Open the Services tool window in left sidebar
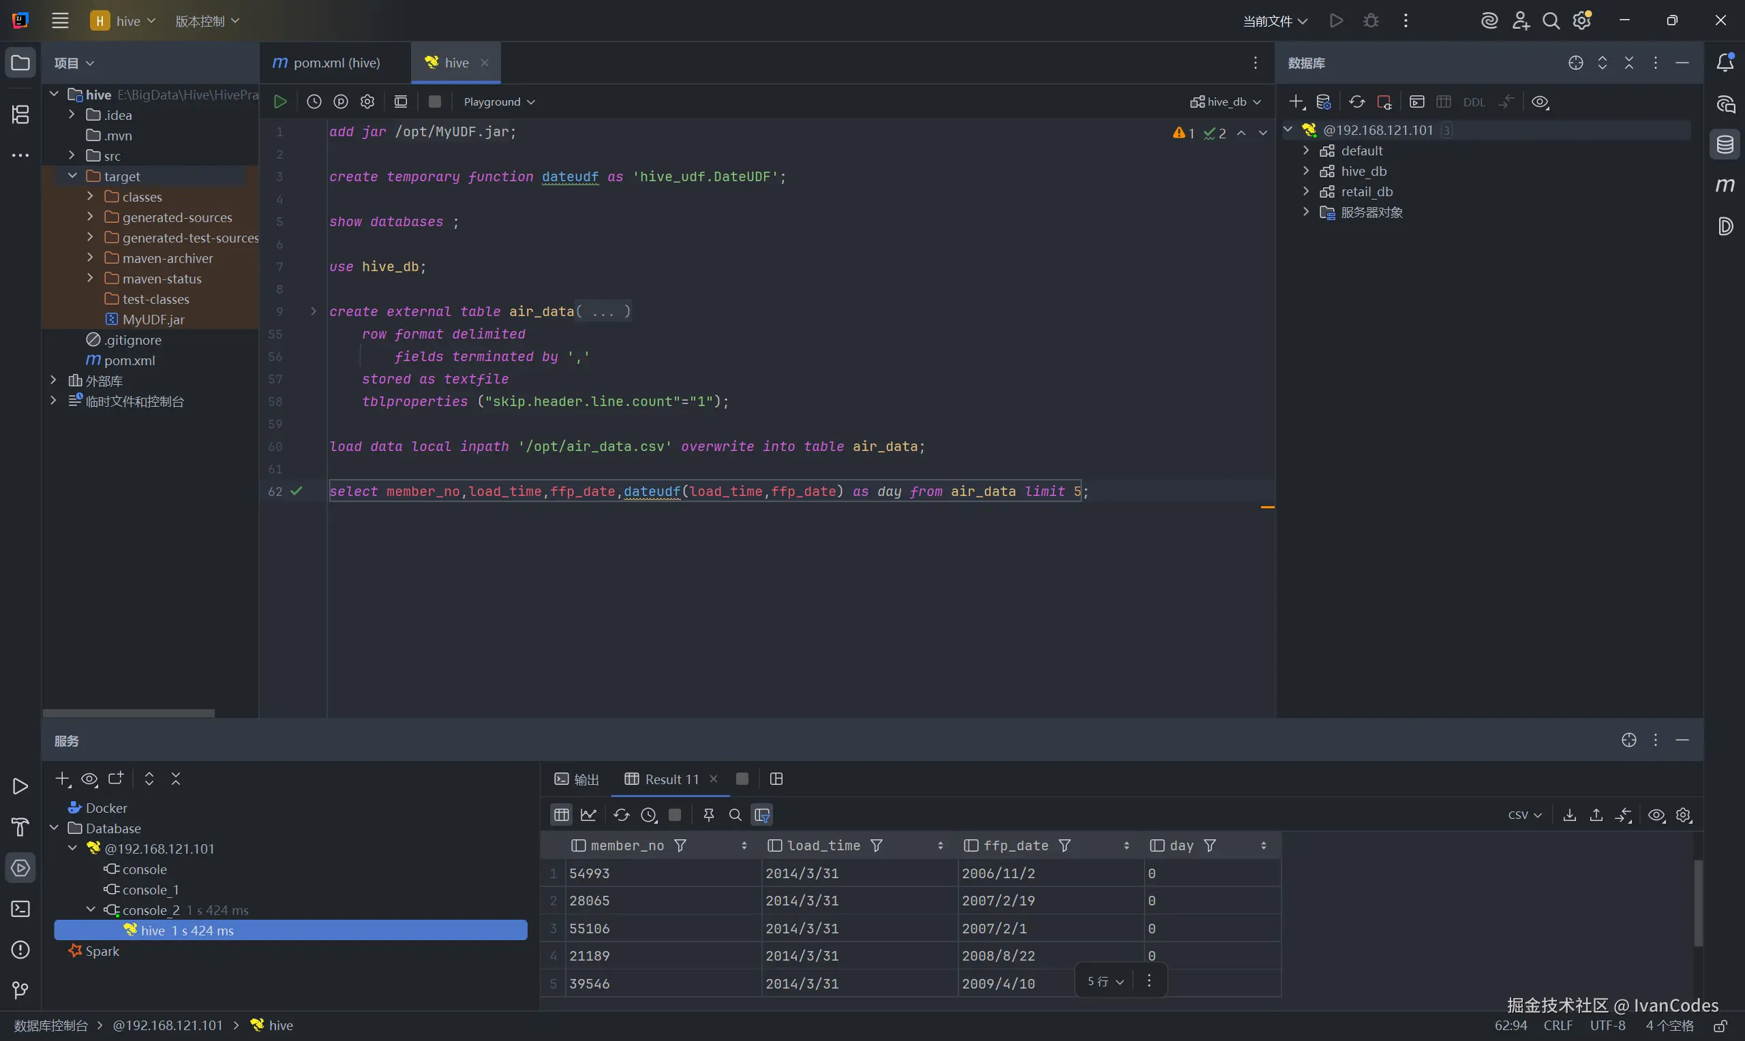This screenshot has height=1041, width=1745. point(20,868)
